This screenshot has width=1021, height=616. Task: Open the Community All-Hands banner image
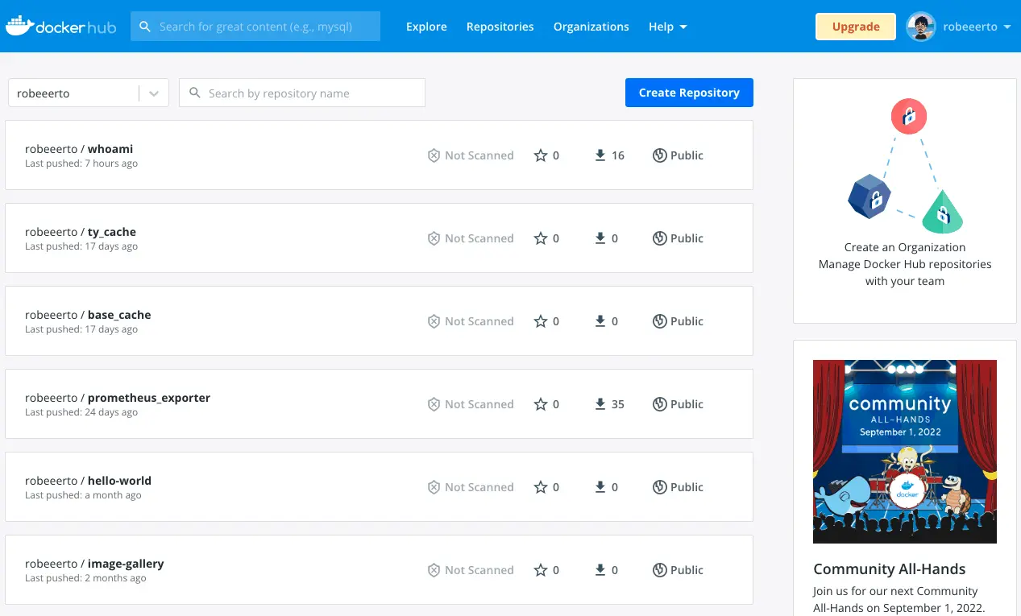[x=904, y=451]
